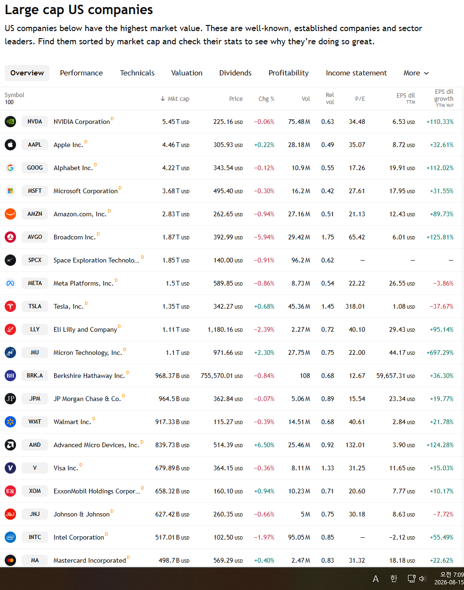
Task: Click the Walmart spark logo icon
Action: click(x=10, y=422)
